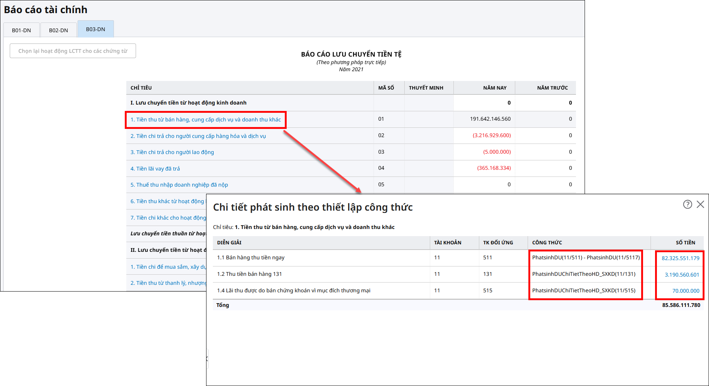Open 'Tiền chi khác cho hoạt động' link
The width and height of the screenshot is (709, 386).
click(168, 218)
